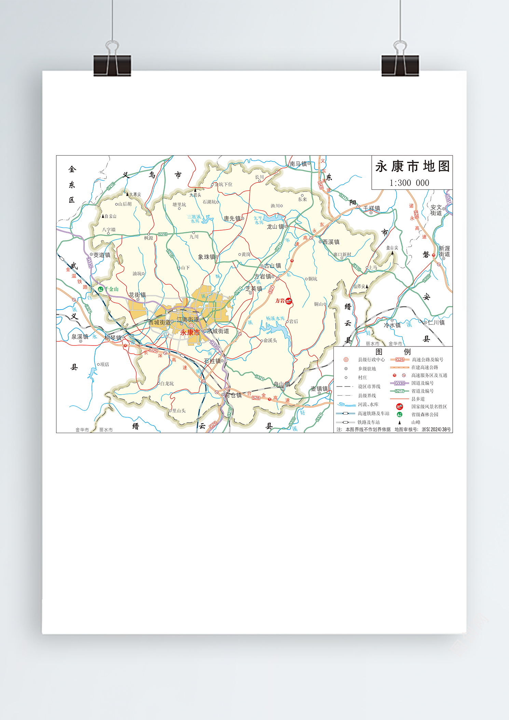Click the ordinary railway symbol in legend
Viewport: 509px width, 720px height.
point(345,422)
